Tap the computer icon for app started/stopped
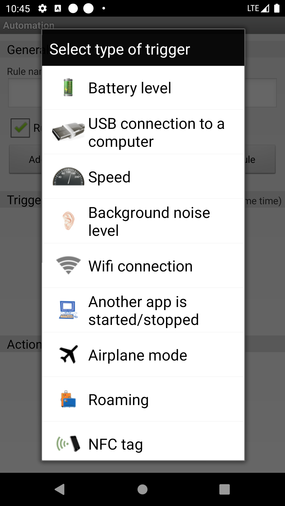Image resolution: width=285 pixels, height=506 pixels. [68, 310]
